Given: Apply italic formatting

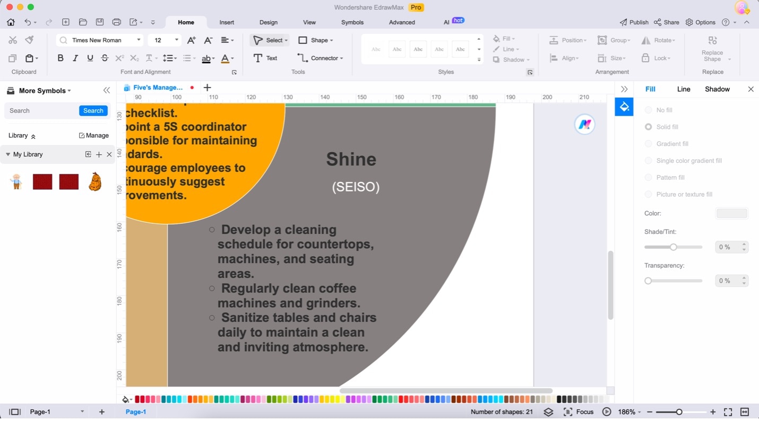Looking at the screenshot, I should point(75,58).
